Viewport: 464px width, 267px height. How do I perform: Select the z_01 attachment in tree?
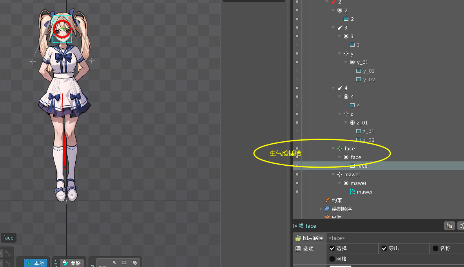(x=368, y=131)
